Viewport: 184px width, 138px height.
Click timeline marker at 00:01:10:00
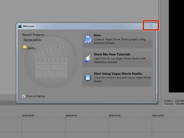pos(158,116)
